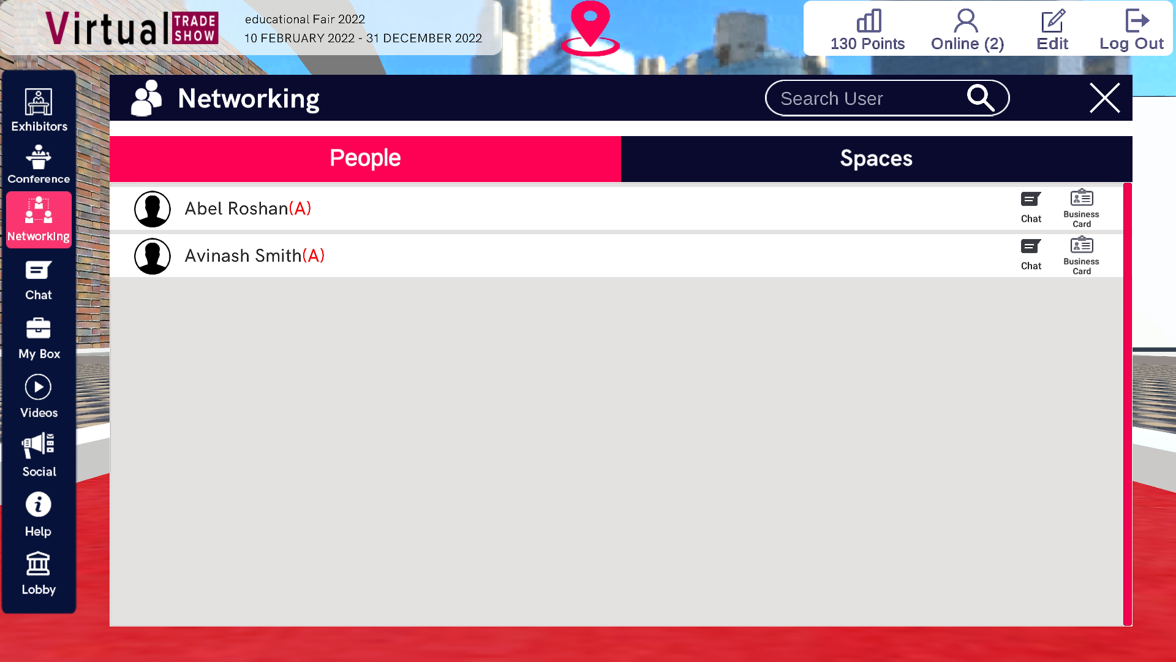Navigate to Social section
Viewport: 1176px width, 662px height.
tap(38, 454)
